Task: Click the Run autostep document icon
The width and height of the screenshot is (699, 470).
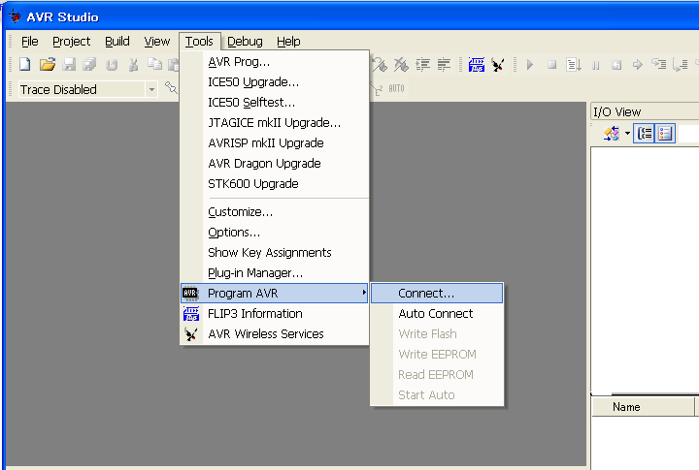Action: pos(574,65)
